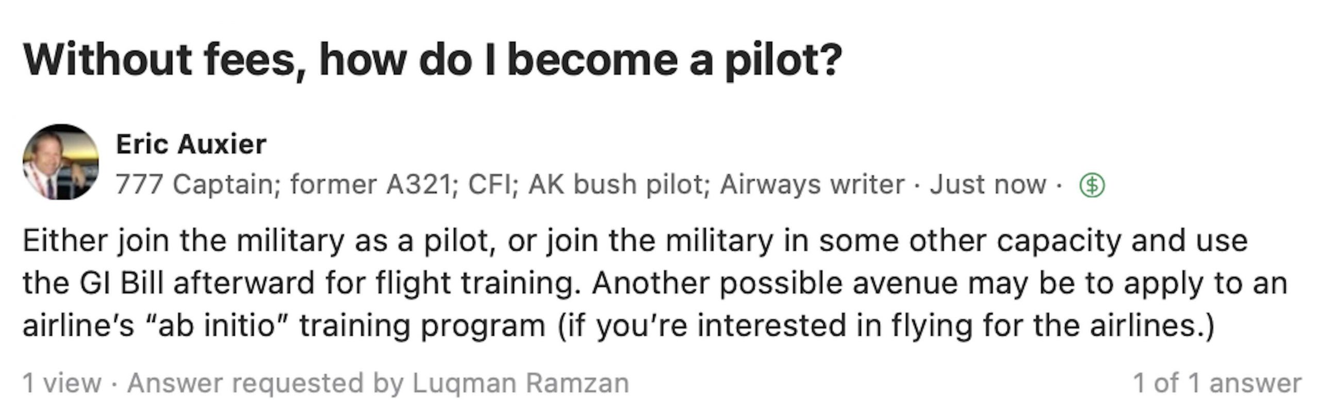Click the 1 view counter
This screenshot has height=415, width=1320.
pyautogui.click(x=62, y=383)
